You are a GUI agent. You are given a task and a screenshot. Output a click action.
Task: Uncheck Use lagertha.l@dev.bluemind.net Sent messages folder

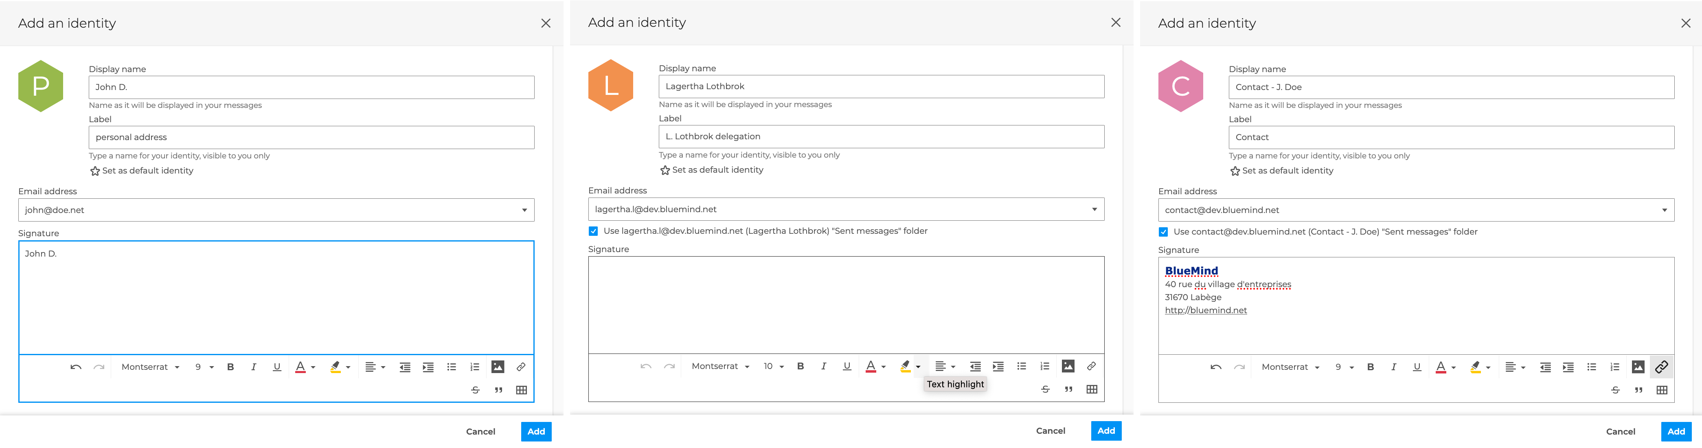point(593,231)
